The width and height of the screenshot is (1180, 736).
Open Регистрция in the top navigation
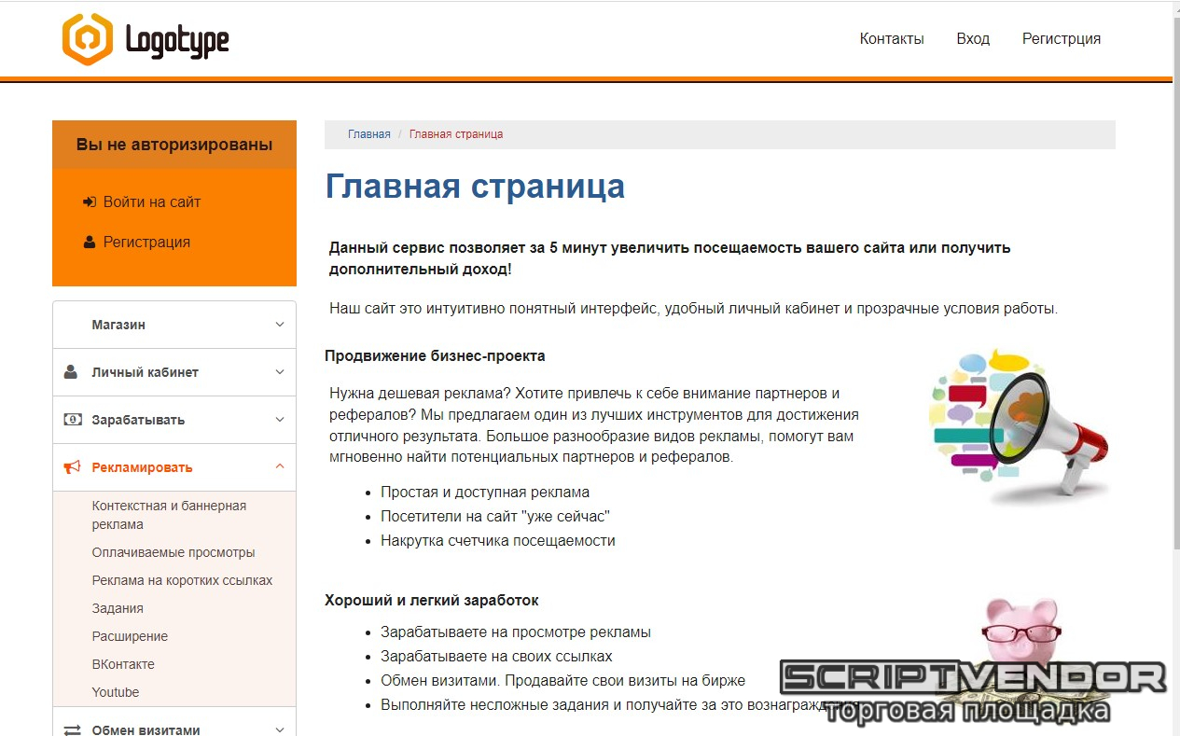point(1062,38)
